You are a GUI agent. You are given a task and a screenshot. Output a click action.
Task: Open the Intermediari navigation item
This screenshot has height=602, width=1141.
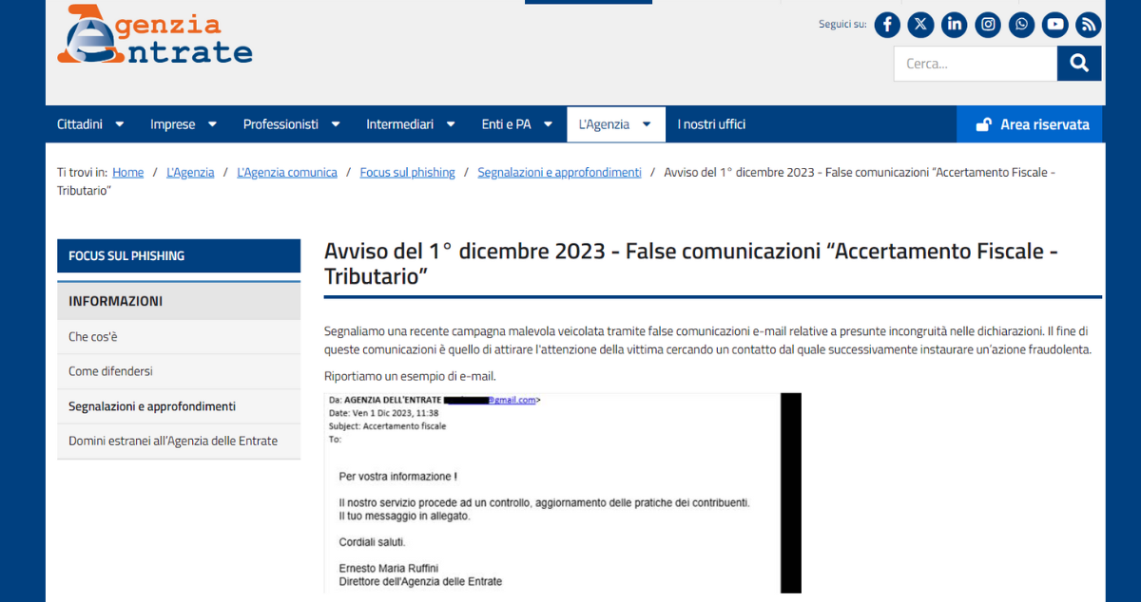click(x=399, y=124)
